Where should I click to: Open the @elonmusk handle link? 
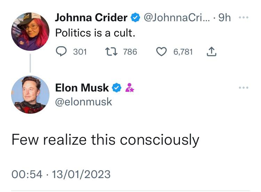pos(84,101)
